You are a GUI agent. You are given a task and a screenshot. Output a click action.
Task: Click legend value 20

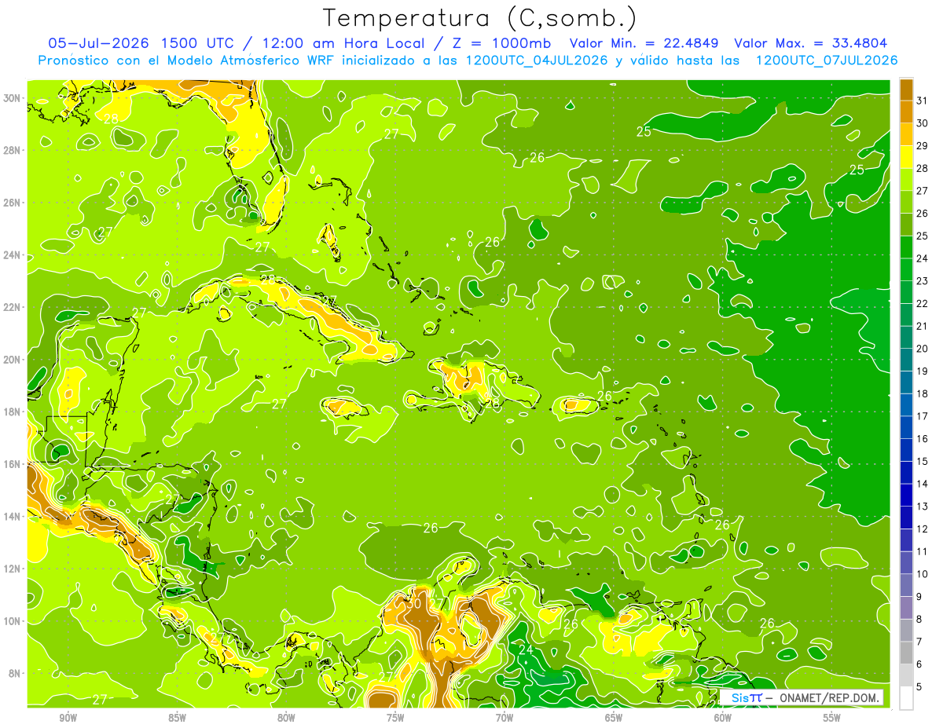coord(923,349)
